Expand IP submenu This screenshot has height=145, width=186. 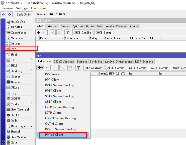click(32, 59)
